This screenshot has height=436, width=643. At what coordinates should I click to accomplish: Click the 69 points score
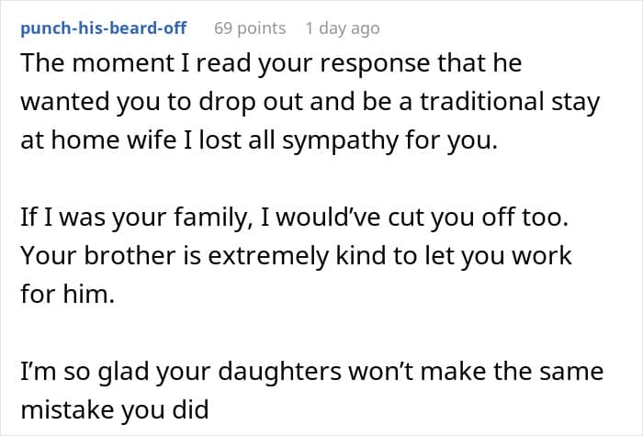[x=250, y=28]
